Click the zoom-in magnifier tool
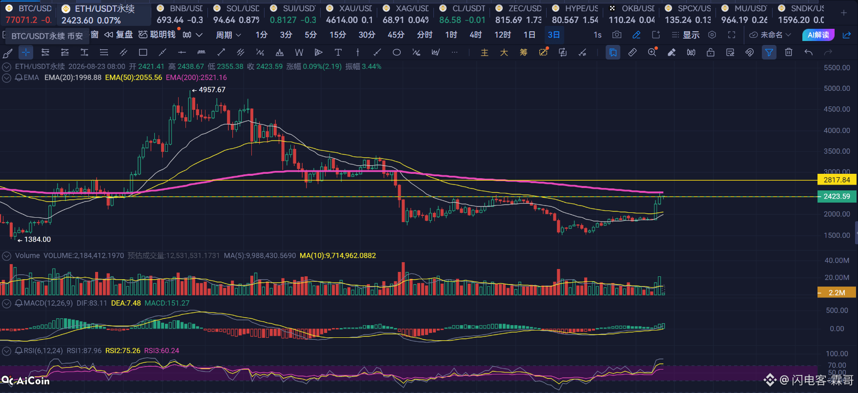The image size is (858, 393). coord(652,52)
